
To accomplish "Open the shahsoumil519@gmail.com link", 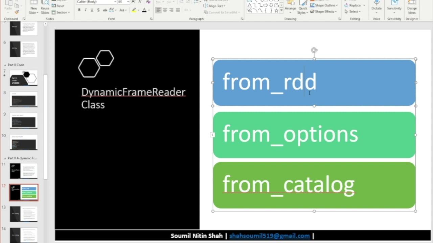I will click(270, 236).
